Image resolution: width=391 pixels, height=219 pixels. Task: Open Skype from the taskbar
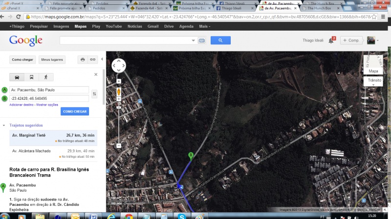click(182, 217)
